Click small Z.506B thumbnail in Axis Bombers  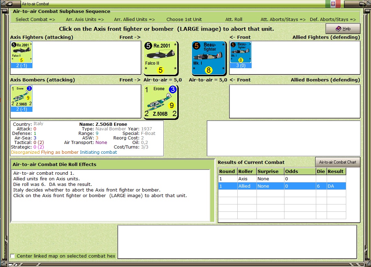tap(21, 96)
